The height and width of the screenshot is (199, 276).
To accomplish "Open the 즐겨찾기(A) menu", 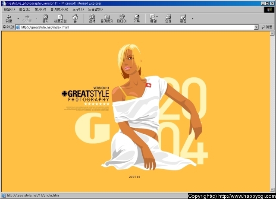I will coord(60,9).
